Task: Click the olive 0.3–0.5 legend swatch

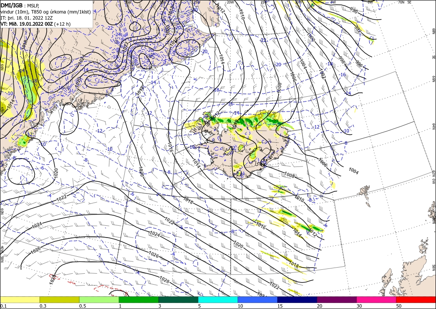Action: point(59,299)
